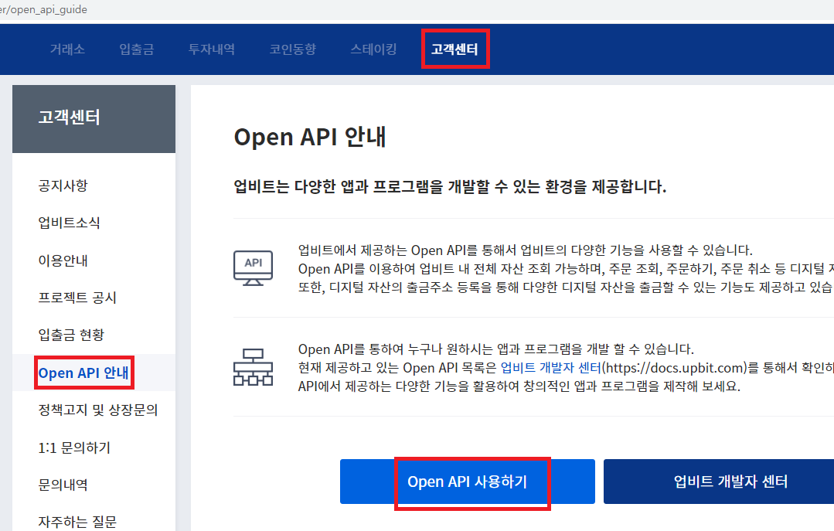This screenshot has height=531, width=834.
Task: Click the Open API 안내 page heading
Action: point(310,138)
